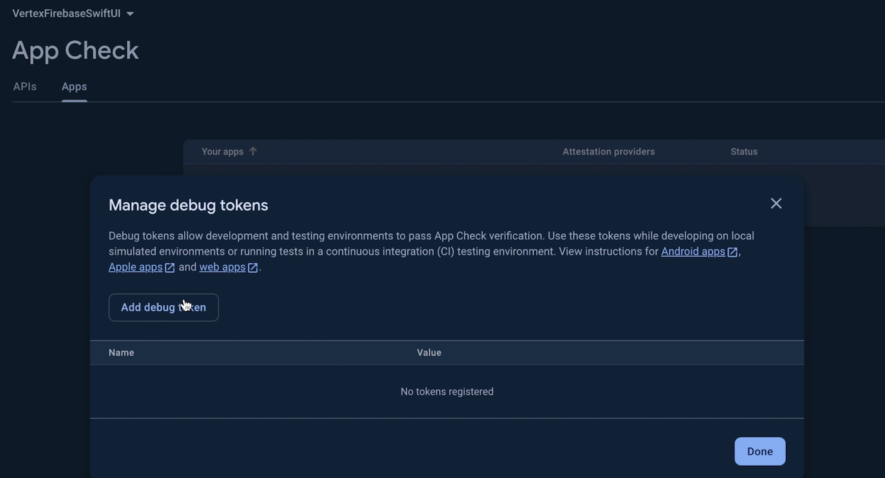Screen dimensions: 885x478
Task: Click the Status column header
Action: pyautogui.click(x=743, y=151)
